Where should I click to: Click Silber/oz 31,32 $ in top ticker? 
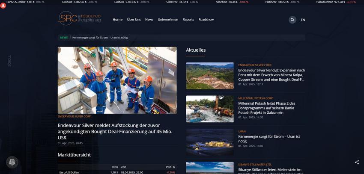tap(182, 2)
